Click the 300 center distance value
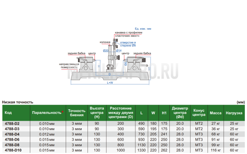 click(121, 129)
